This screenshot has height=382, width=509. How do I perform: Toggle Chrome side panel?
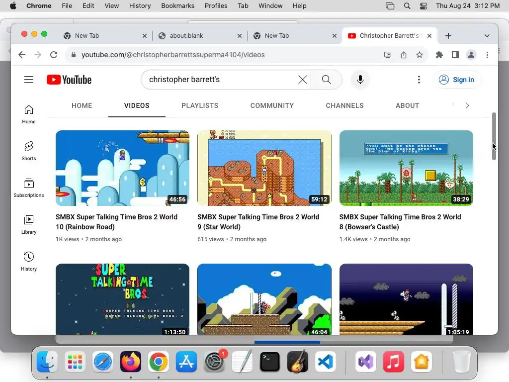pos(455,55)
